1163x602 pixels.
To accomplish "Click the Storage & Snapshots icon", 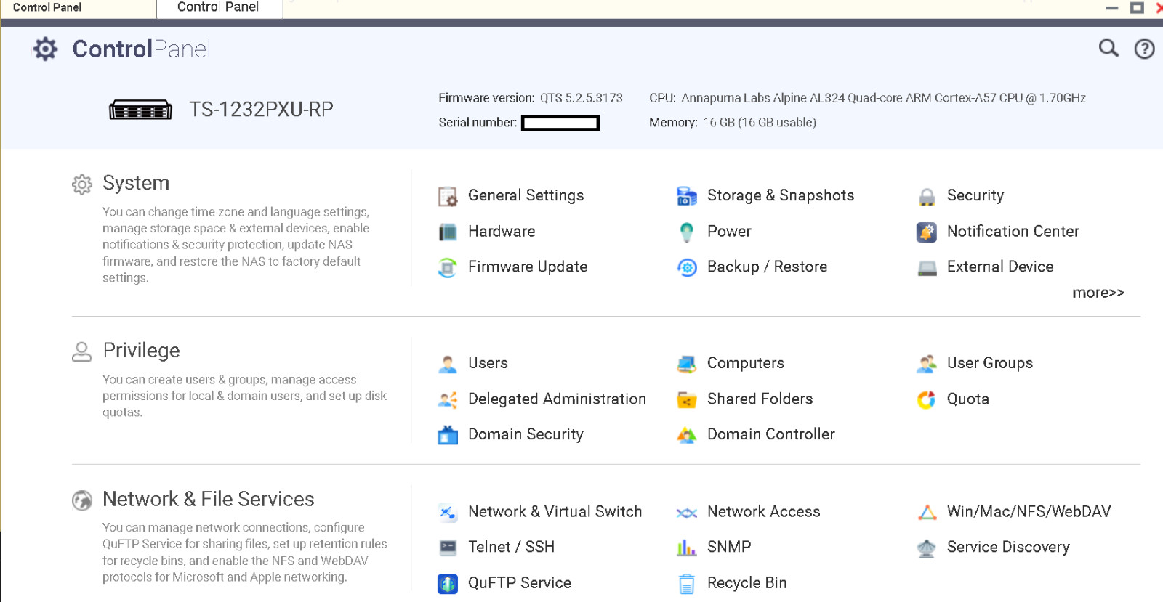I will [687, 195].
